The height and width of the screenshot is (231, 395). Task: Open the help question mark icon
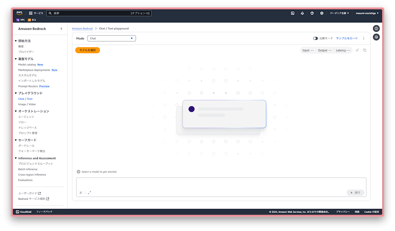click(x=312, y=13)
